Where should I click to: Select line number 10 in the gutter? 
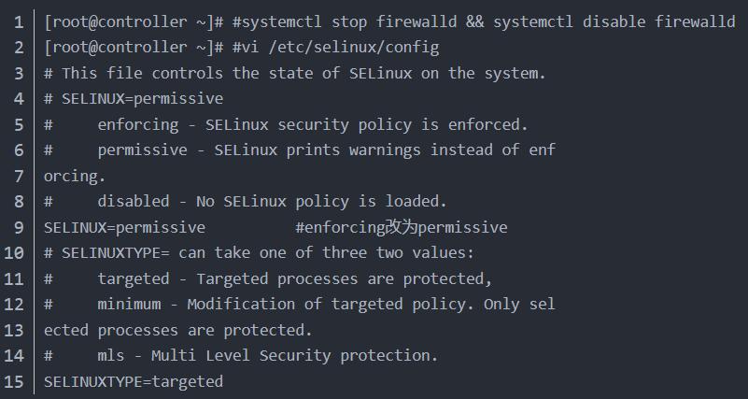[15, 252]
